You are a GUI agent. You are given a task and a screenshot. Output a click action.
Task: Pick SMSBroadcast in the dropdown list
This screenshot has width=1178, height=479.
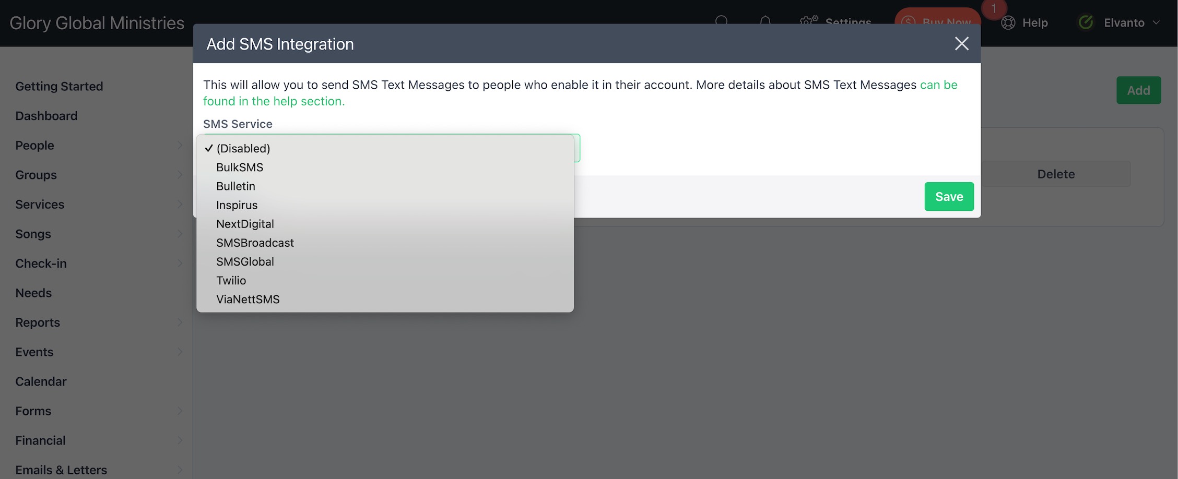(385, 243)
